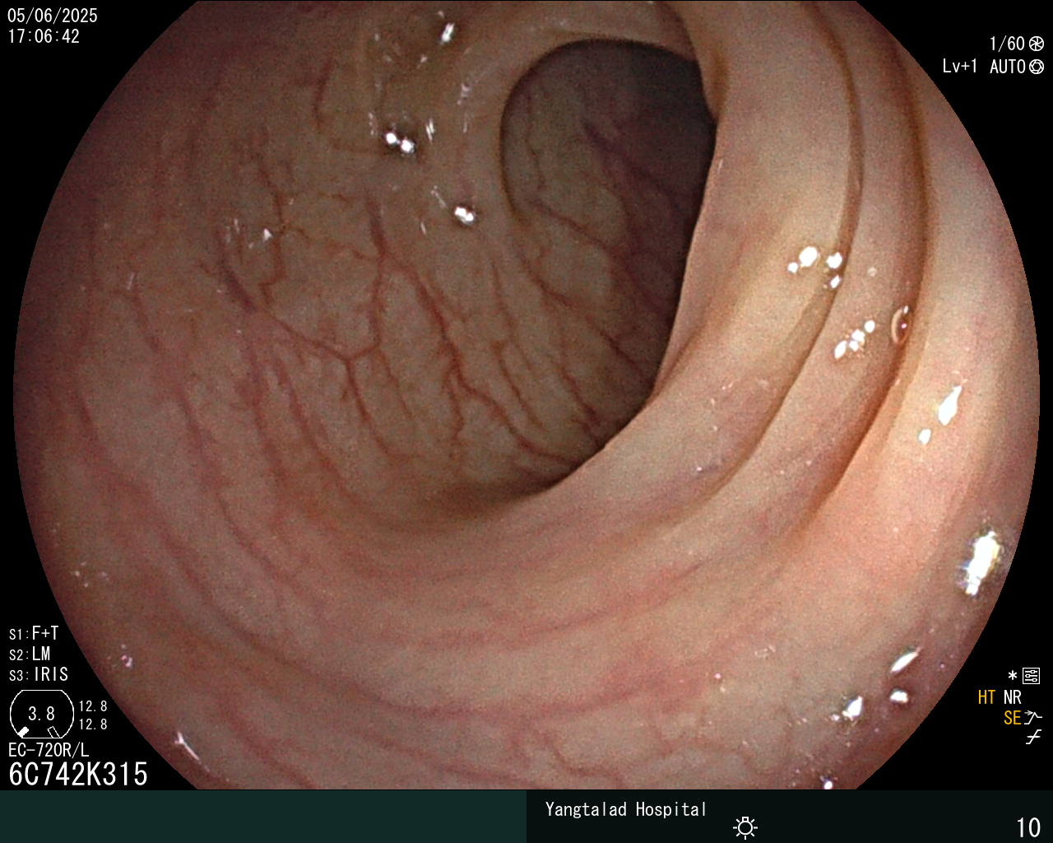Click the Lv+1 light level value

coord(960,66)
